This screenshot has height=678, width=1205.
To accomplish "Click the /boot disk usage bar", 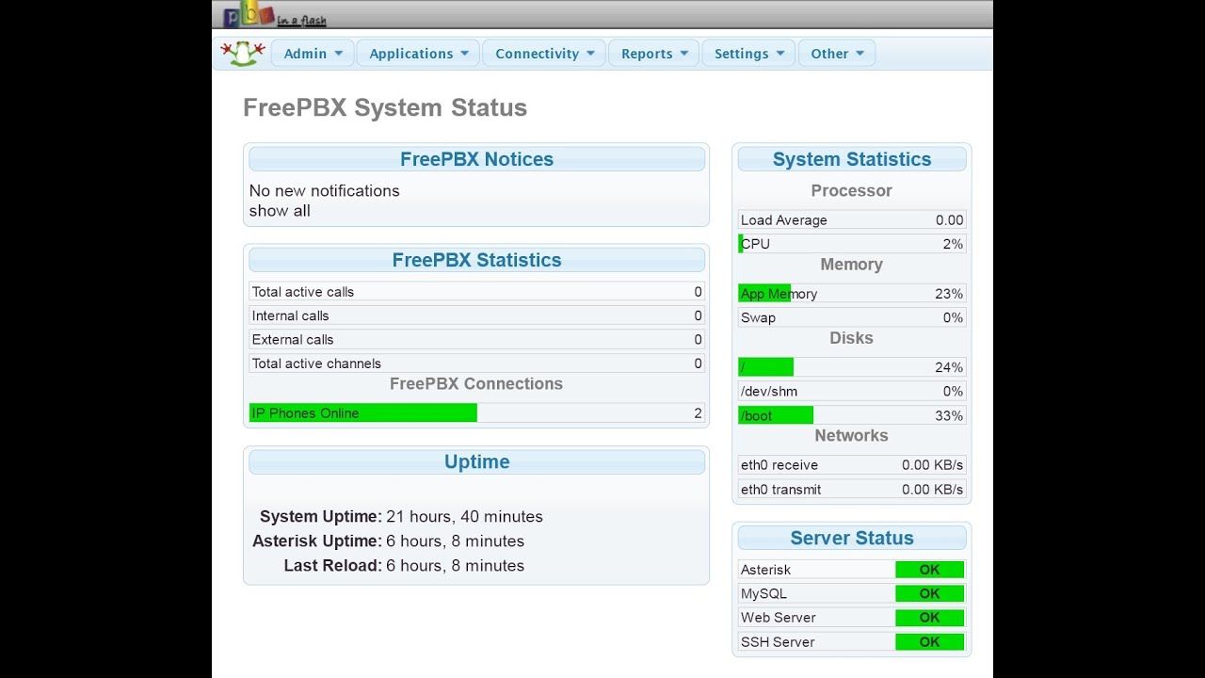I will pyautogui.click(x=776, y=415).
